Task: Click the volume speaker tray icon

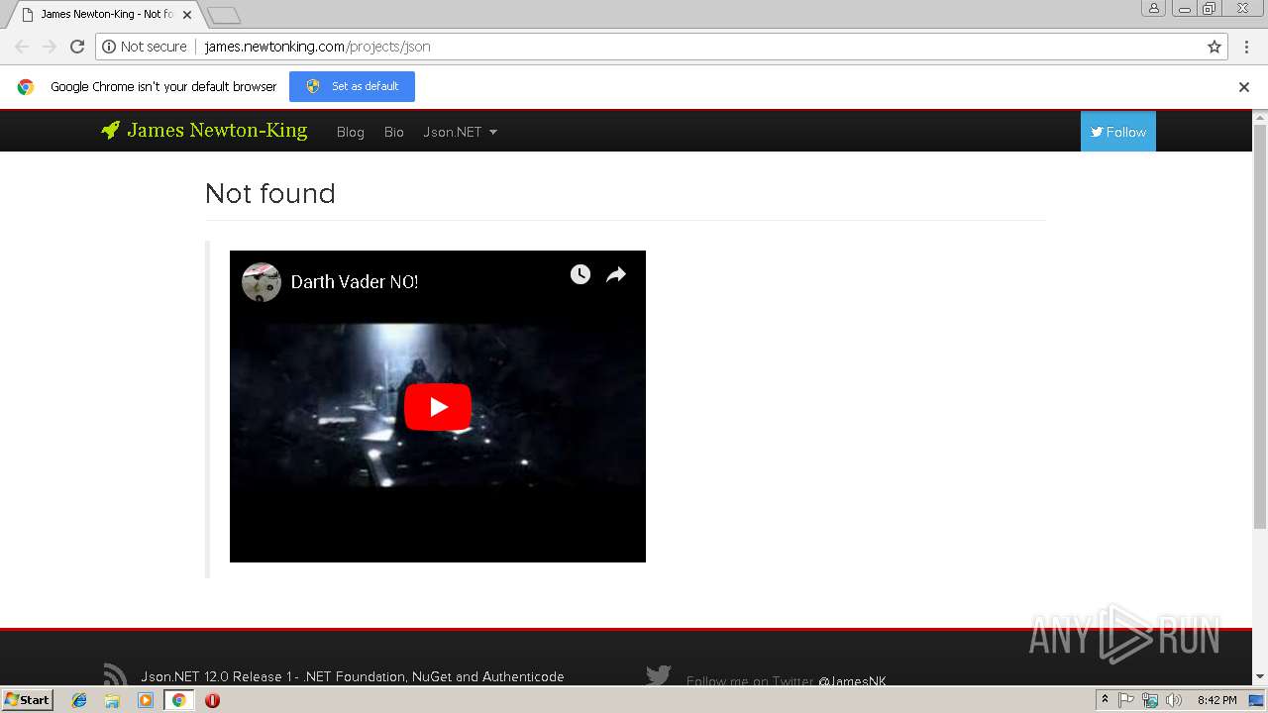Action: [x=1174, y=700]
